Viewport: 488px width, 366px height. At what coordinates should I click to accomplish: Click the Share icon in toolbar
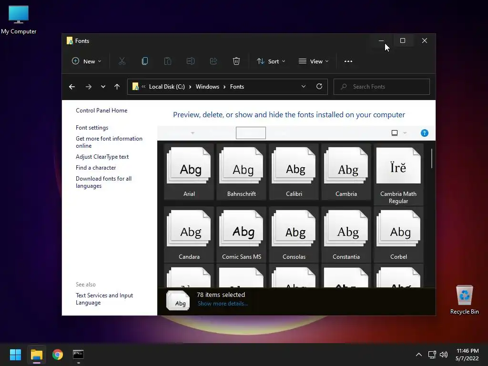213,61
